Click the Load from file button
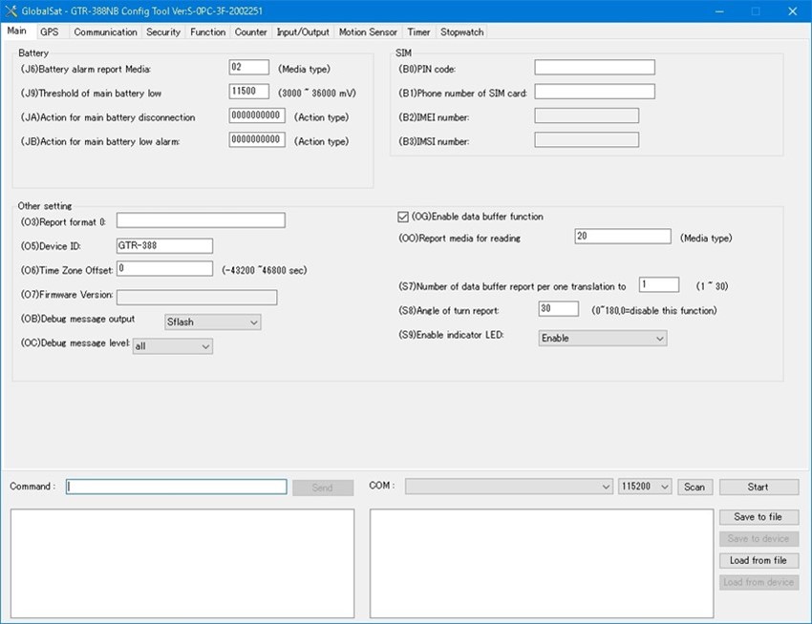Screen dimensions: 812x624 [759, 560]
